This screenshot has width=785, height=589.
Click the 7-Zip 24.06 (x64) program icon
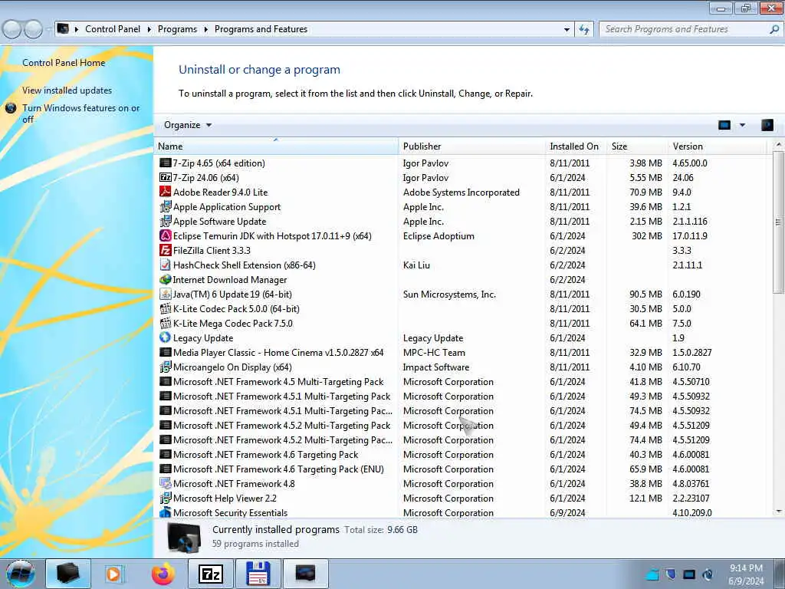166,177
